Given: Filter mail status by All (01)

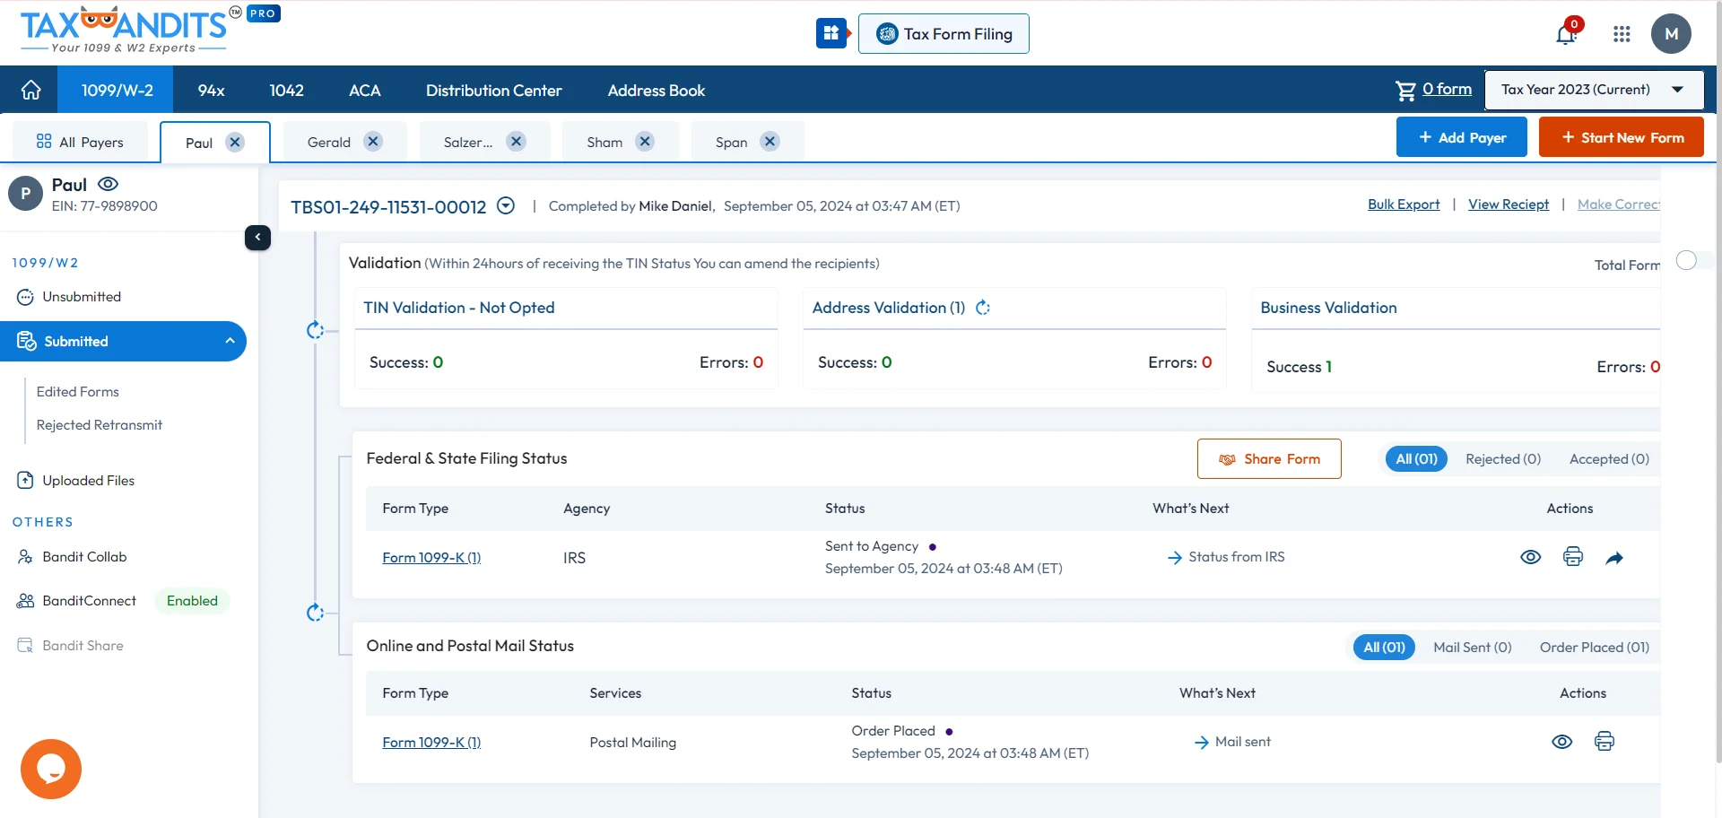Looking at the screenshot, I should (x=1384, y=647).
